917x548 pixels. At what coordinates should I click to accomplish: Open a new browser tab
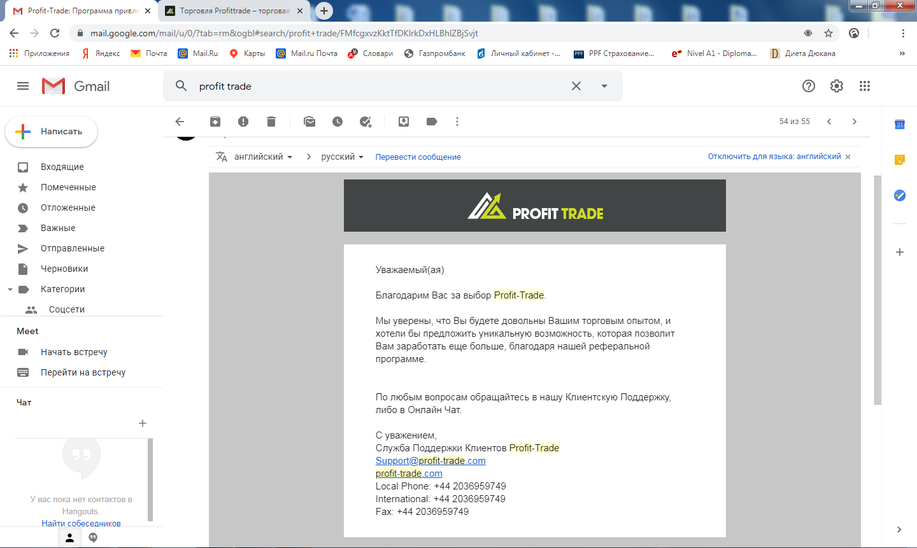tap(324, 11)
